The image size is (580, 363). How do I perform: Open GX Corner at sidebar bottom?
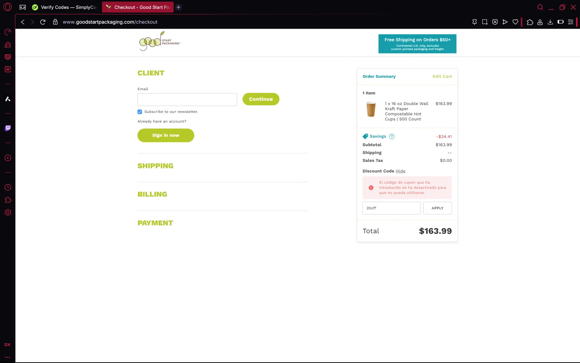(x=7, y=345)
